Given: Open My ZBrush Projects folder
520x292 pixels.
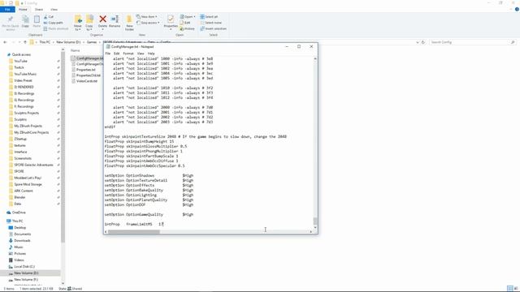Looking at the screenshot, I should tap(28, 126).
